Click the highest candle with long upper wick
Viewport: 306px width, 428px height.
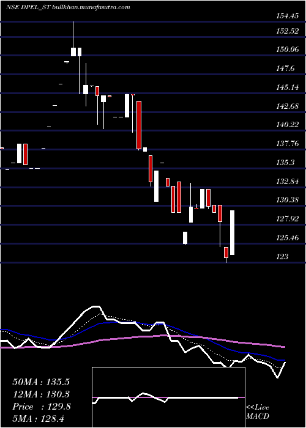pos(73,39)
